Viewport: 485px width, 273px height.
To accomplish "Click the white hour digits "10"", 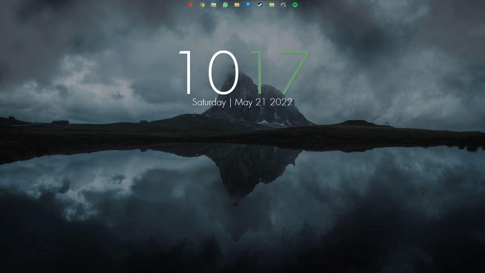I will click(x=209, y=72).
